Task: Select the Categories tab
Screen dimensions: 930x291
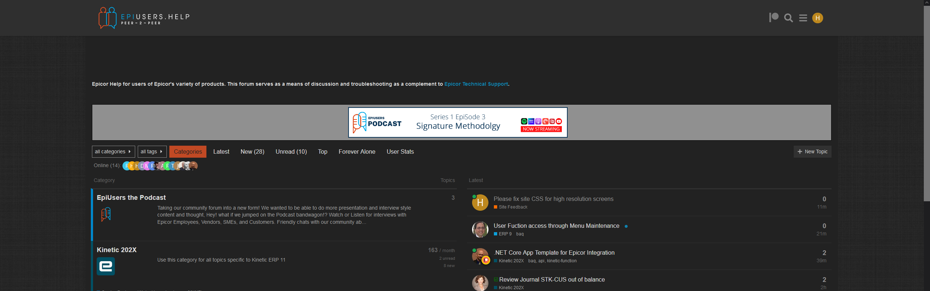Action: click(188, 151)
